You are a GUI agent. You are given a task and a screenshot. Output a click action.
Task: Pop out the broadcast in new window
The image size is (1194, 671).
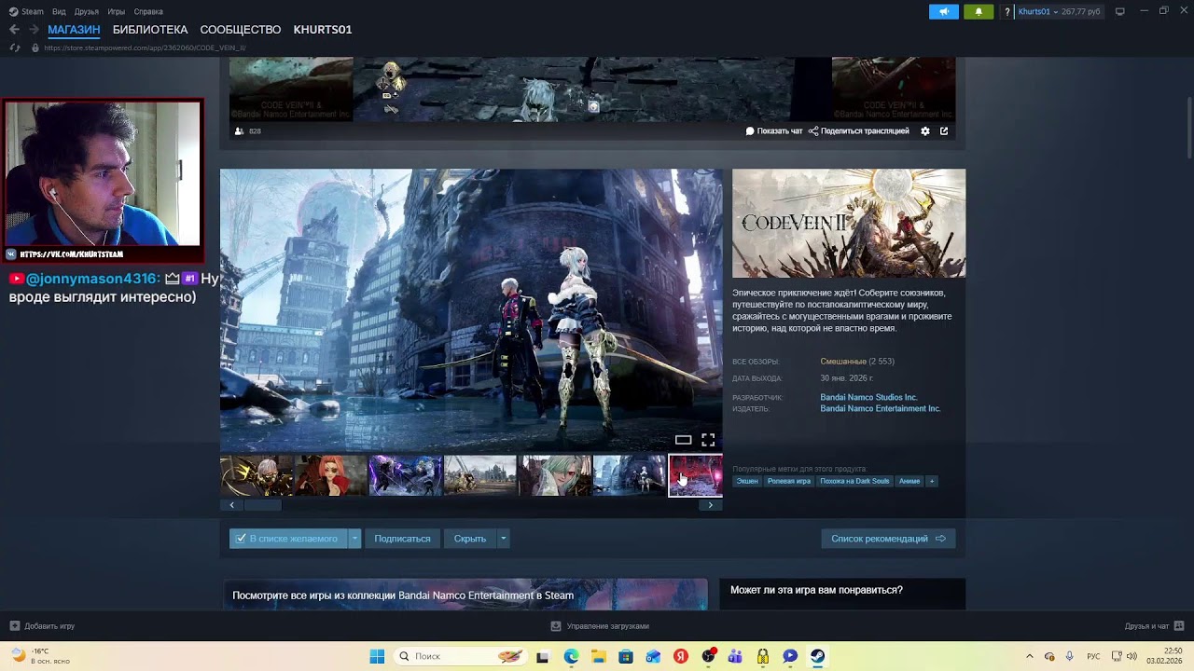pos(944,131)
